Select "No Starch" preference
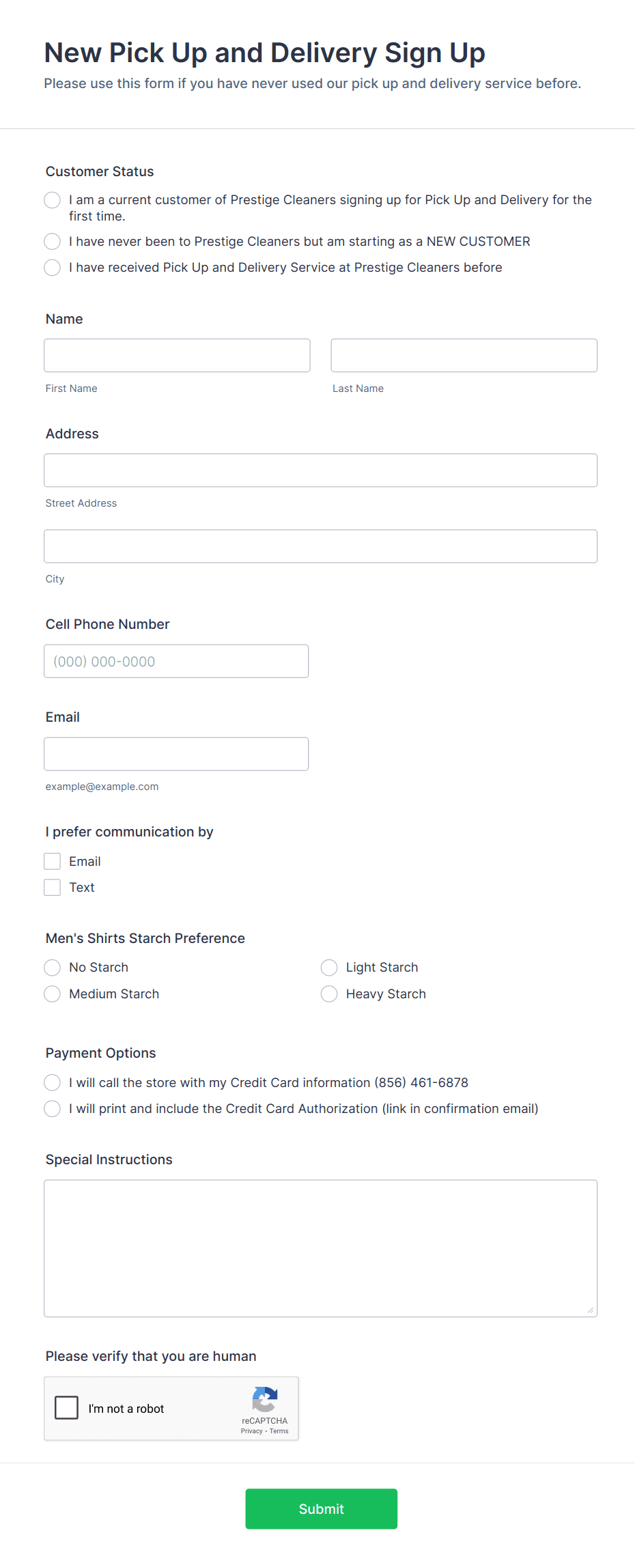Image resolution: width=635 pixels, height=1563 pixels. [x=52, y=968]
